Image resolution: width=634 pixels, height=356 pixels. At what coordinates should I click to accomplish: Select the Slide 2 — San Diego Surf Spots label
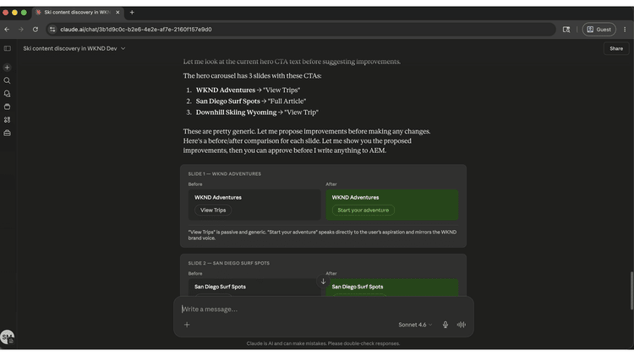(x=228, y=263)
